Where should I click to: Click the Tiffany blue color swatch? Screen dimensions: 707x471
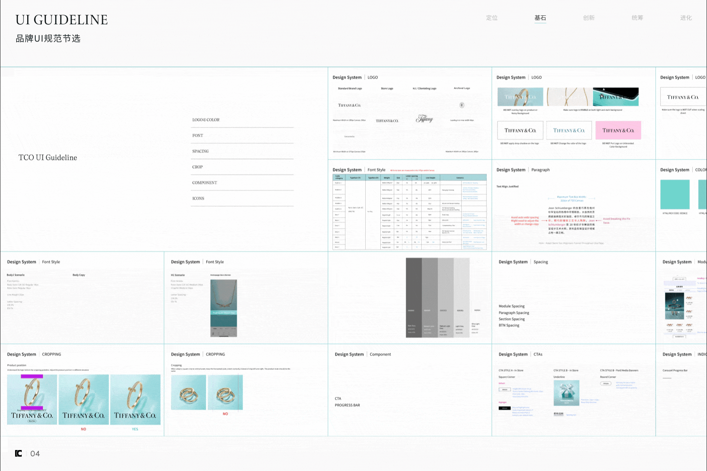tap(675, 195)
